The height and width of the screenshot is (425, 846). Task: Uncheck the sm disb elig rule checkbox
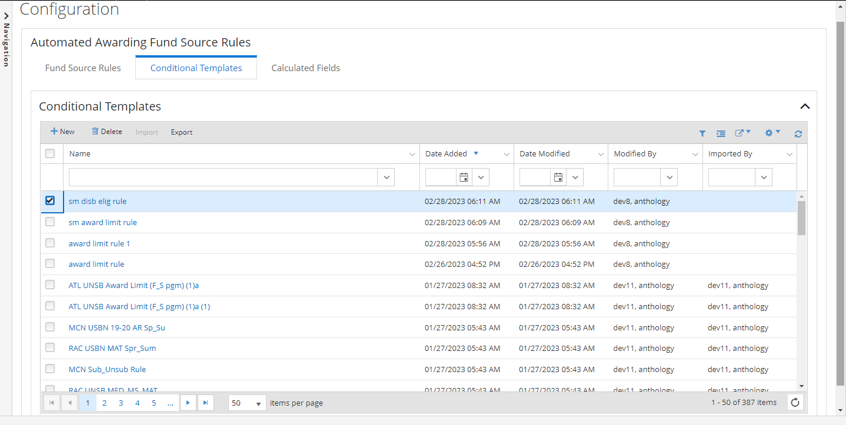click(50, 200)
